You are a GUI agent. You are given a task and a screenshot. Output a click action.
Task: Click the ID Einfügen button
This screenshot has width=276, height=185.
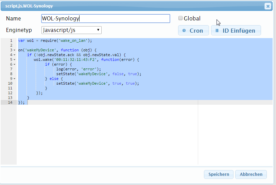click(236, 31)
